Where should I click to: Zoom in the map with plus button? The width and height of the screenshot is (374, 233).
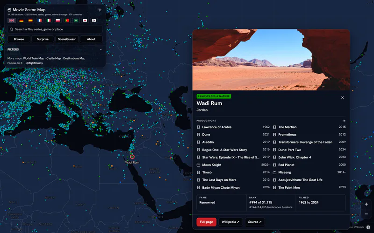[x=366, y=204]
